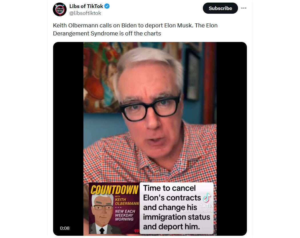Click 'NEW EACH WEEKDAY MORNING' text
The image size is (300, 238).
[125, 215]
